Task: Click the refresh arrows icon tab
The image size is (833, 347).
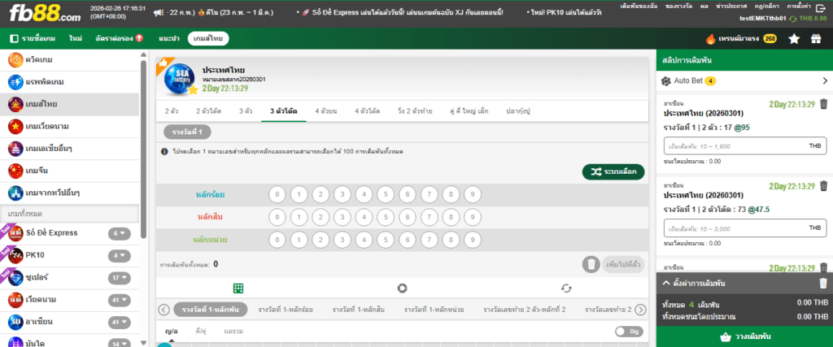Action: (x=566, y=288)
